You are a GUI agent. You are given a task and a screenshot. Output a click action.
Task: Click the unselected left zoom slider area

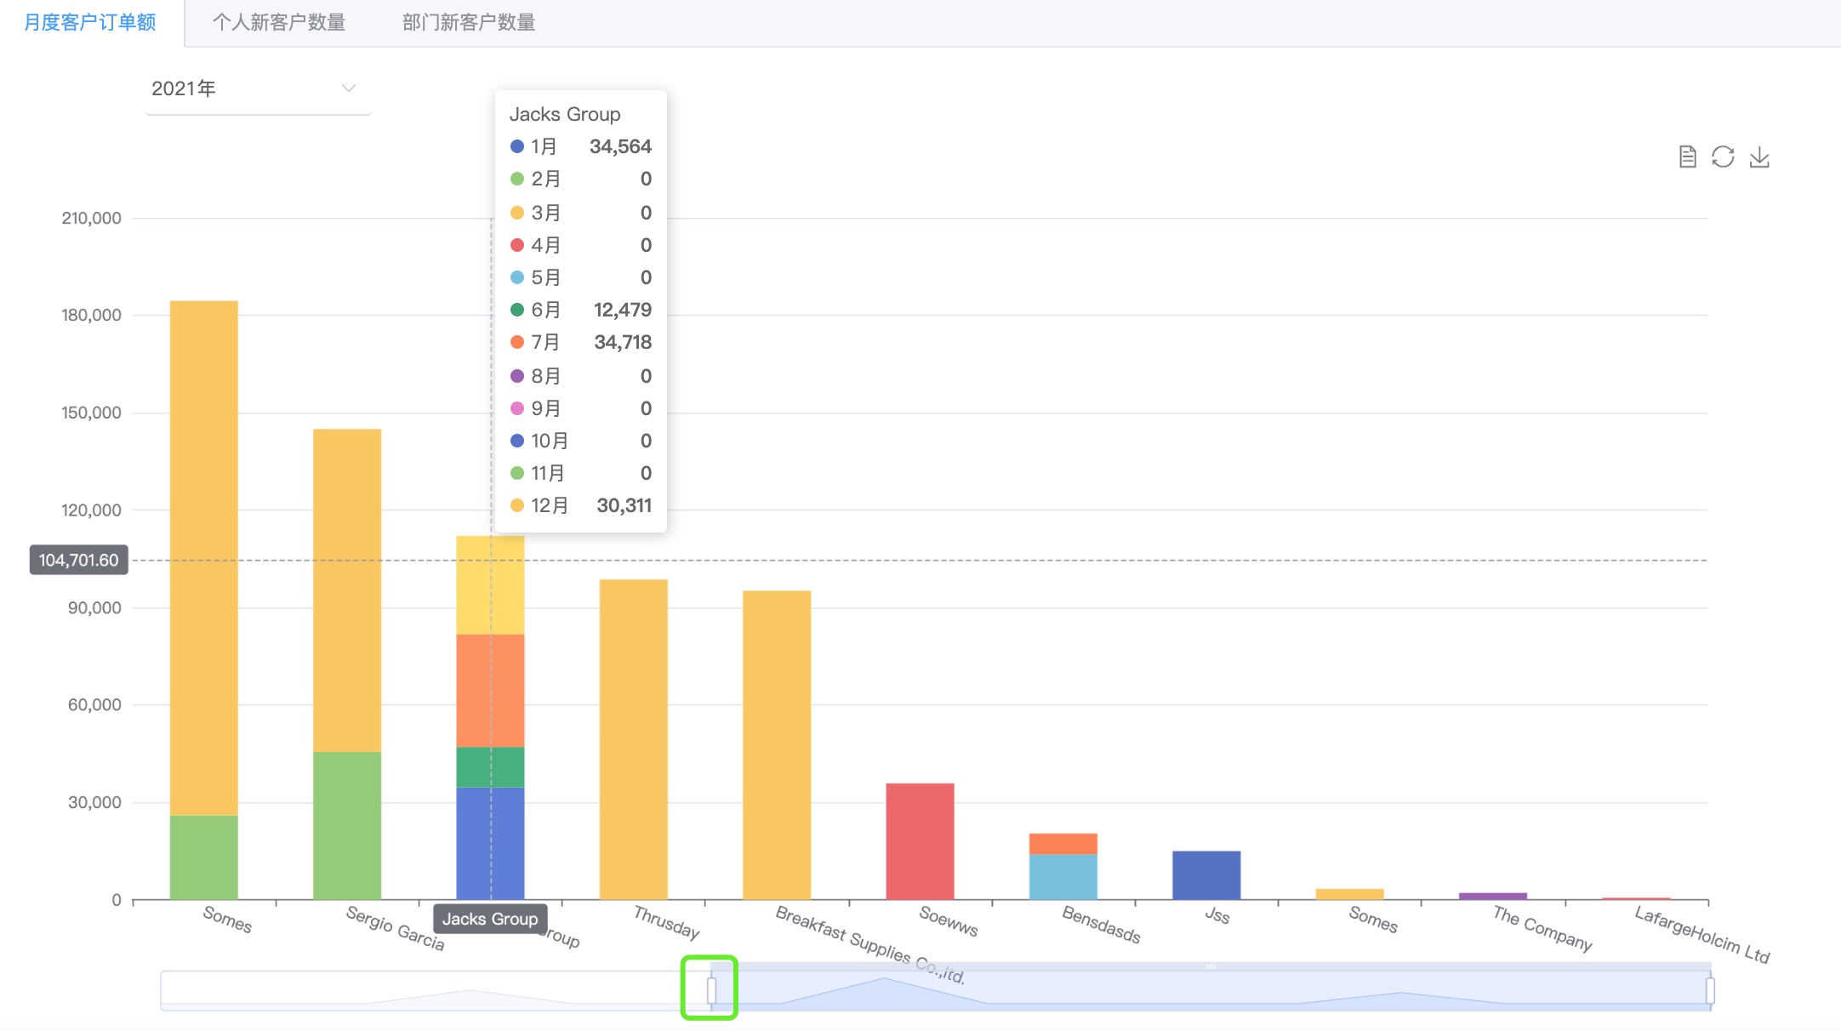(434, 991)
